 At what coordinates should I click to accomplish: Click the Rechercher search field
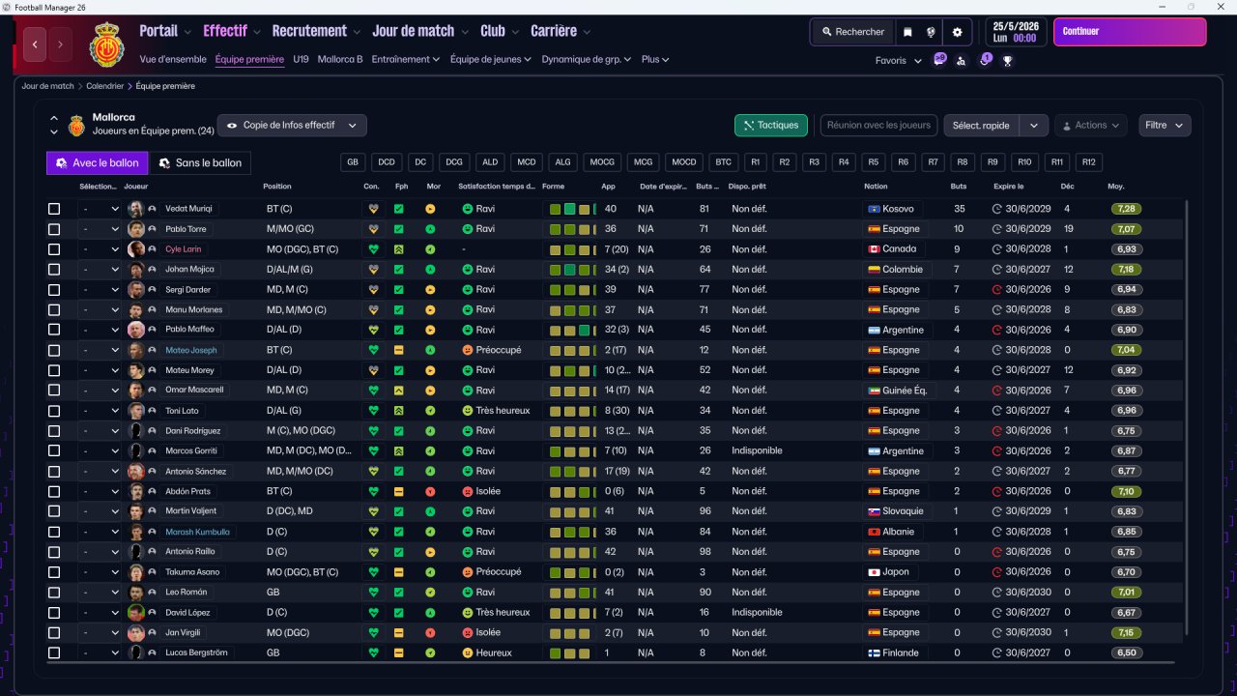pyautogui.click(x=852, y=32)
